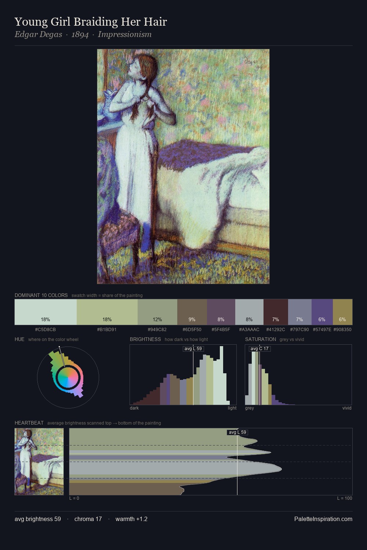Click the hex code text '#B1BD91'
Image resolution: width=367 pixels, height=550 pixels.
point(107,330)
